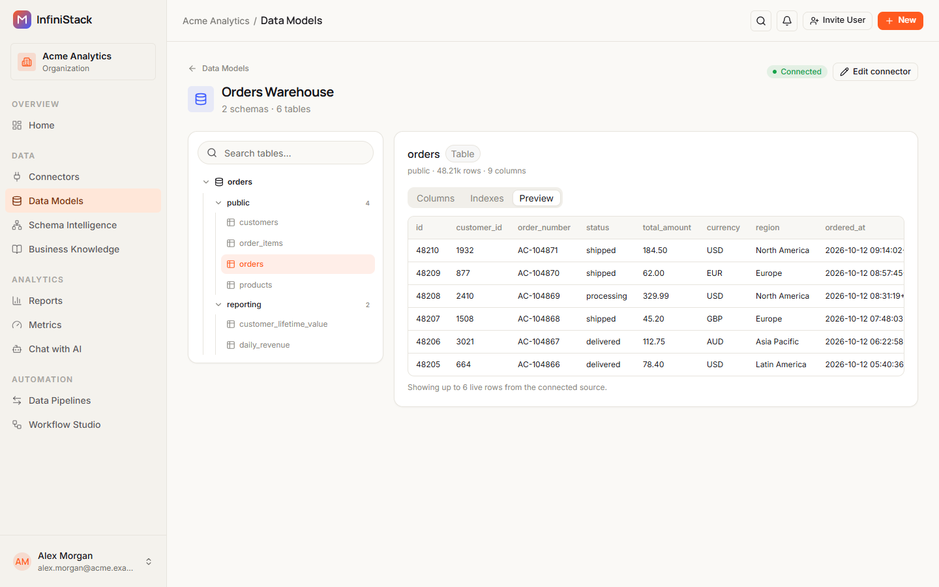Switch to the Indexes tab
This screenshot has width=939, height=587.
coord(487,198)
